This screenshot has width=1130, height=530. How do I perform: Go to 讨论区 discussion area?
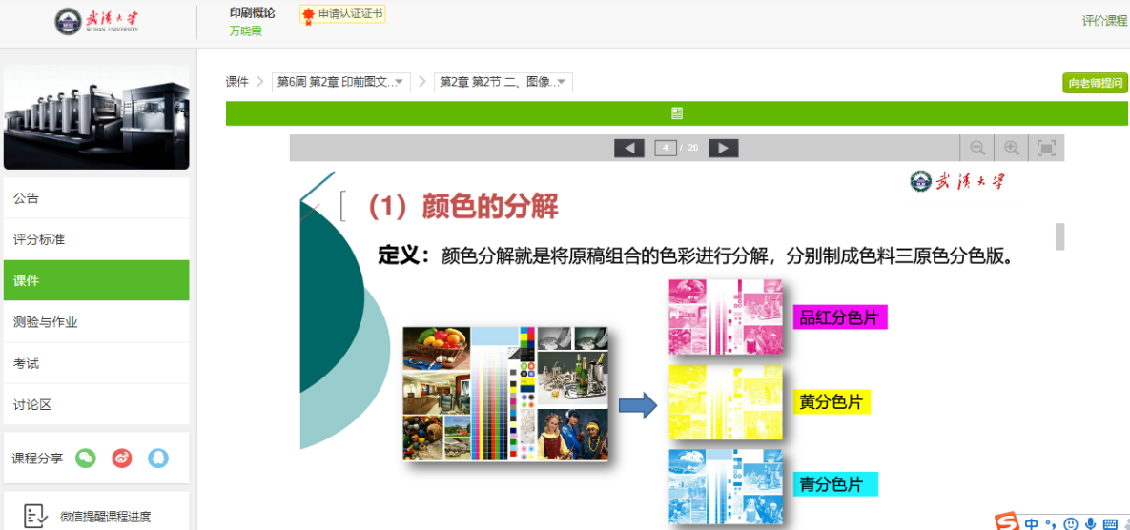(96, 404)
